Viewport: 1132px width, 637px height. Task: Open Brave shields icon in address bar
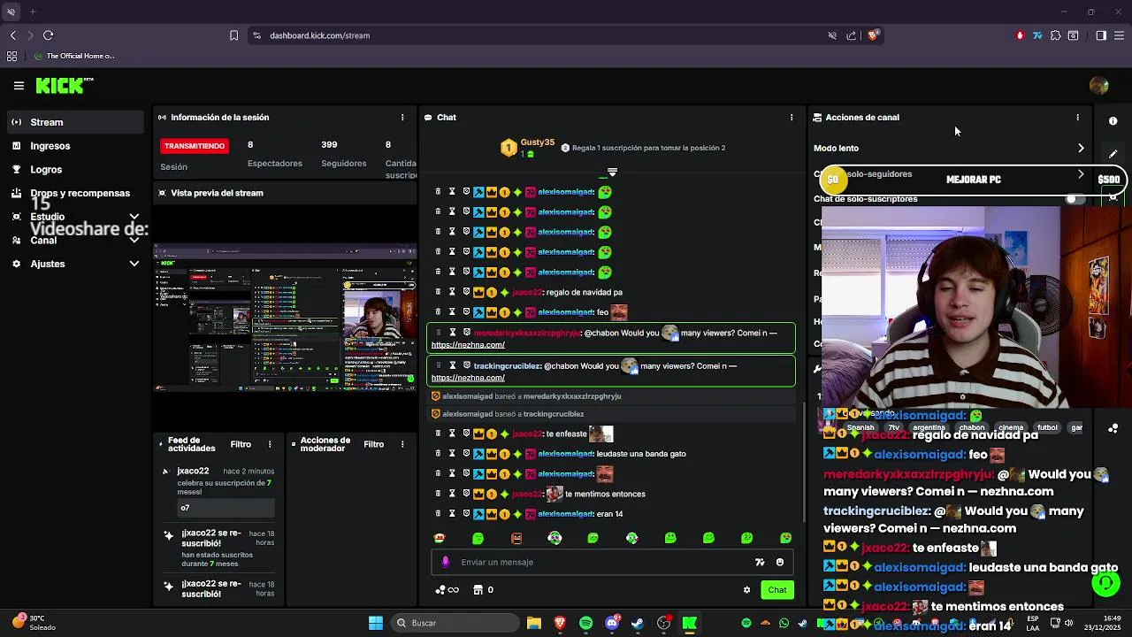(x=873, y=35)
